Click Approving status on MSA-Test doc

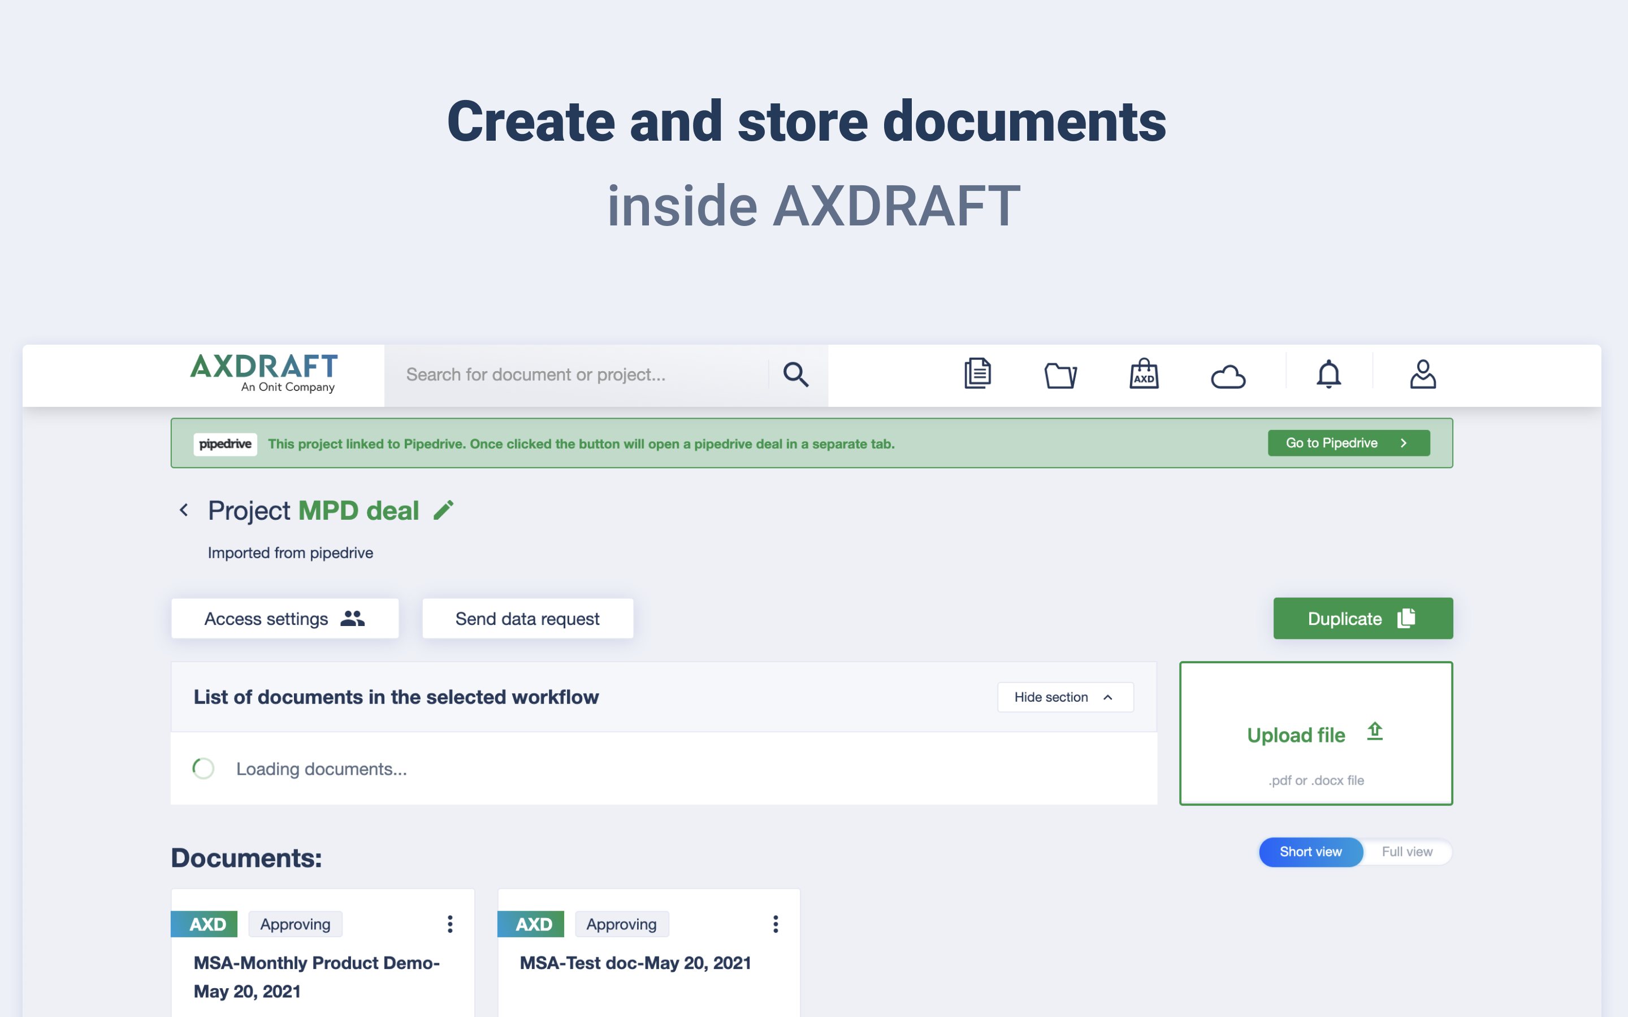(x=622, y=924)
